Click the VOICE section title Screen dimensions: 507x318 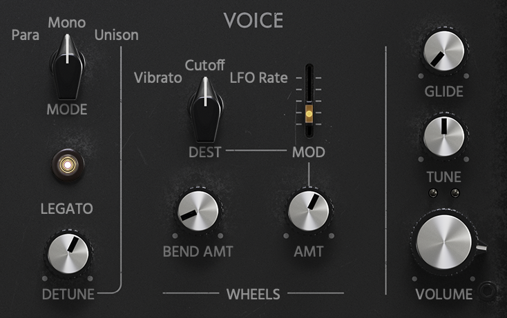tap(254, 21)
